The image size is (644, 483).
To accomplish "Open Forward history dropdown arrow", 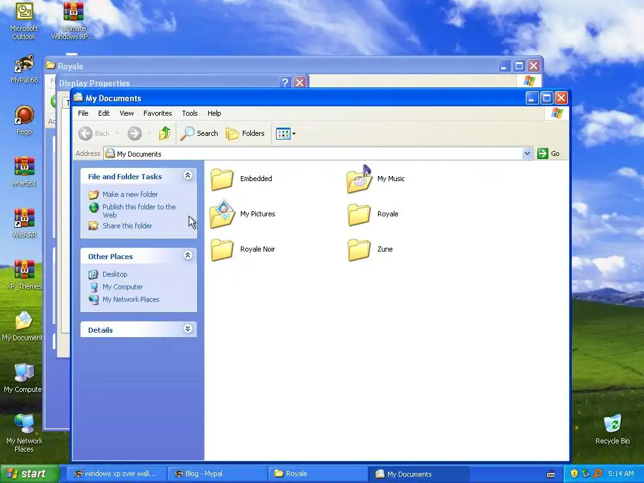I will pos(149,133).
